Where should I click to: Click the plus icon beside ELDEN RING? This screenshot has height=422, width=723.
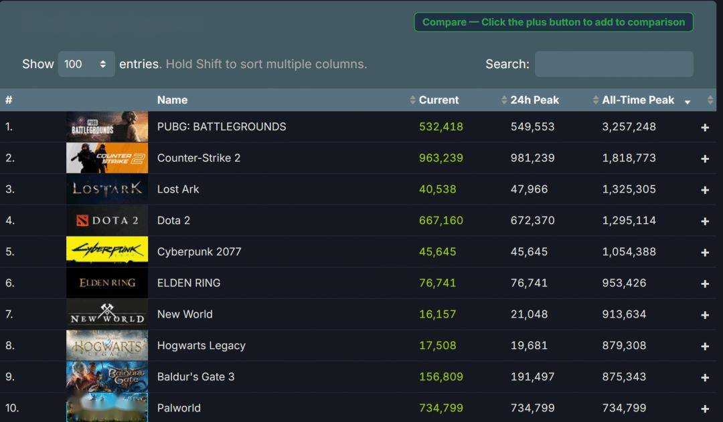tap(704, 284)
